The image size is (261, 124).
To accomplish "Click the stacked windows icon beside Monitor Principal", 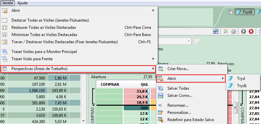I will 5,52.
